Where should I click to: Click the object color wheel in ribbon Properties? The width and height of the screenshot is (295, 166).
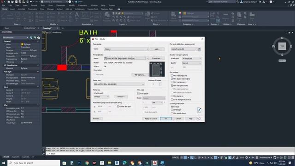(x=180, y=13)
